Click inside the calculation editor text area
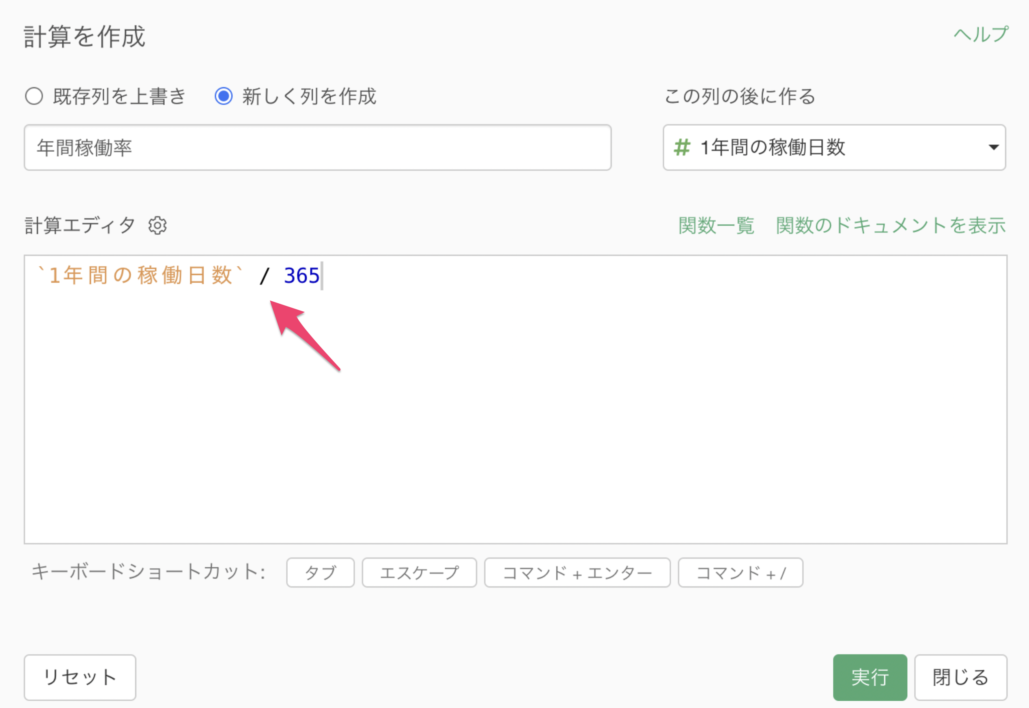 click(515, 399)
